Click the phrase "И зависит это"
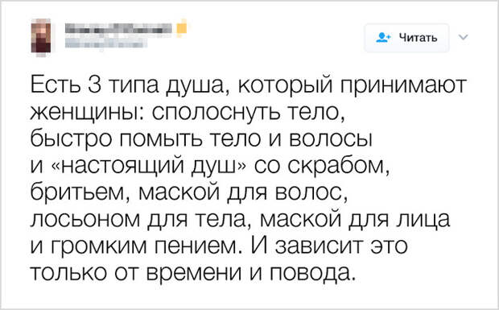499x310 pixels. point(329,246)
